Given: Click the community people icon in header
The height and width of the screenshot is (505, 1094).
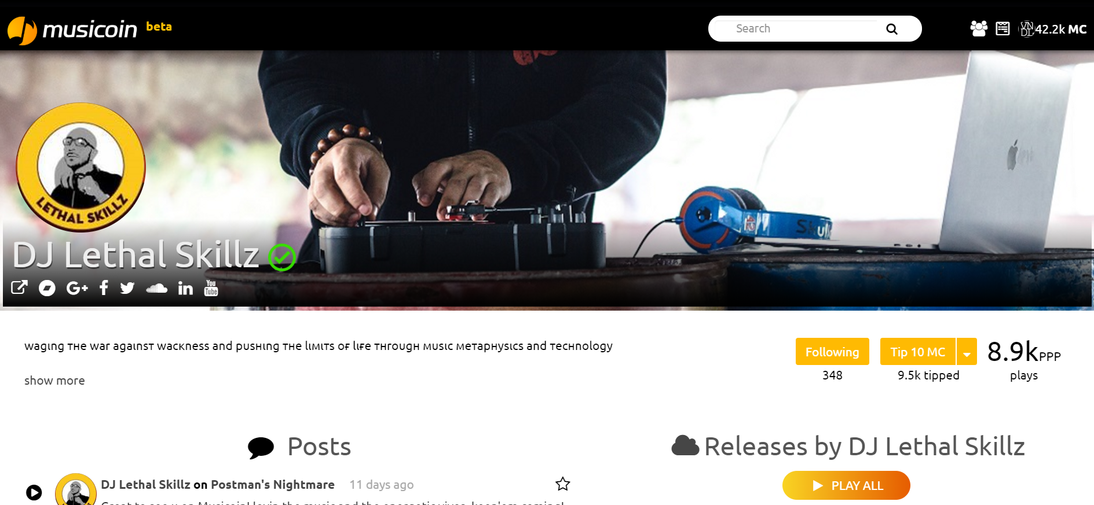Looking at the screenshot, I should pyautogui.click(x=979, y=28).
